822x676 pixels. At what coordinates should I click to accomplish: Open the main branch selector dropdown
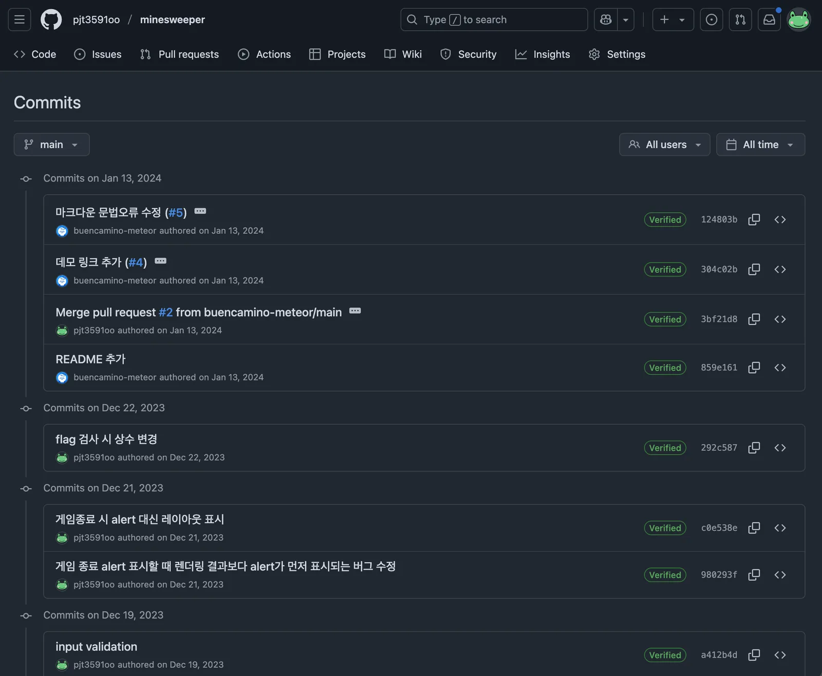[x=51, y=144]
